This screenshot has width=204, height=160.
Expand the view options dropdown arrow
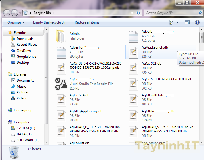178,22
